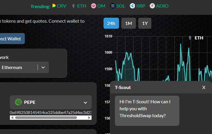Click the AERO token icon in Trending
Screen dimensions: 212x134
152,6
